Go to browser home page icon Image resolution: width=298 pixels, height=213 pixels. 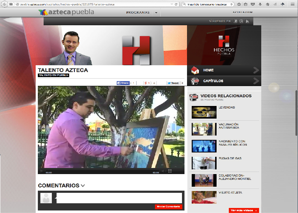tap(267, 4)
